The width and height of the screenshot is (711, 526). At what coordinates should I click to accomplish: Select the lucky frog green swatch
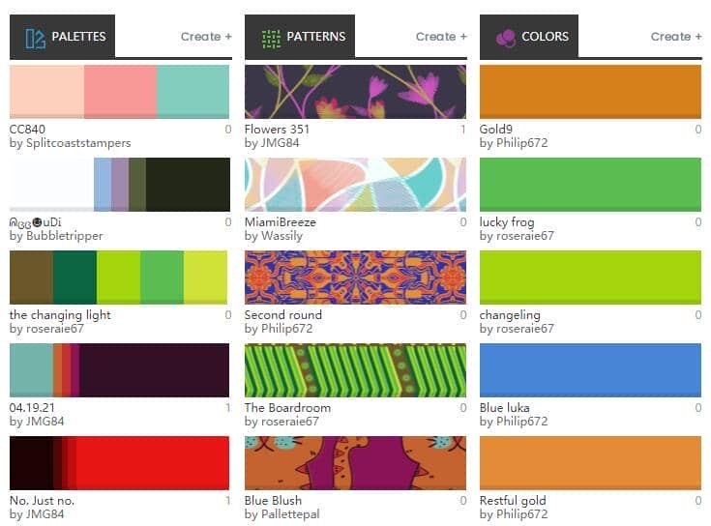tap(590, 185)
